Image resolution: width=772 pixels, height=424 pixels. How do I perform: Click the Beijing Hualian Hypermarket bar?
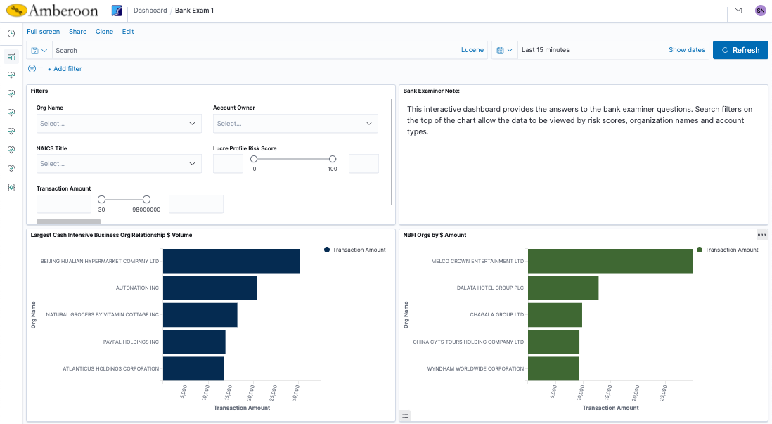coord(231,261)
